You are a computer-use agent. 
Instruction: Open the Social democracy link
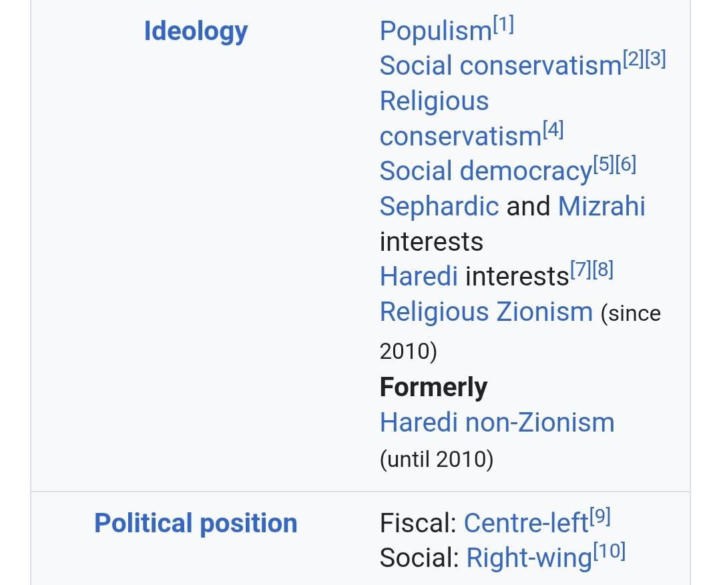point(485,171)
